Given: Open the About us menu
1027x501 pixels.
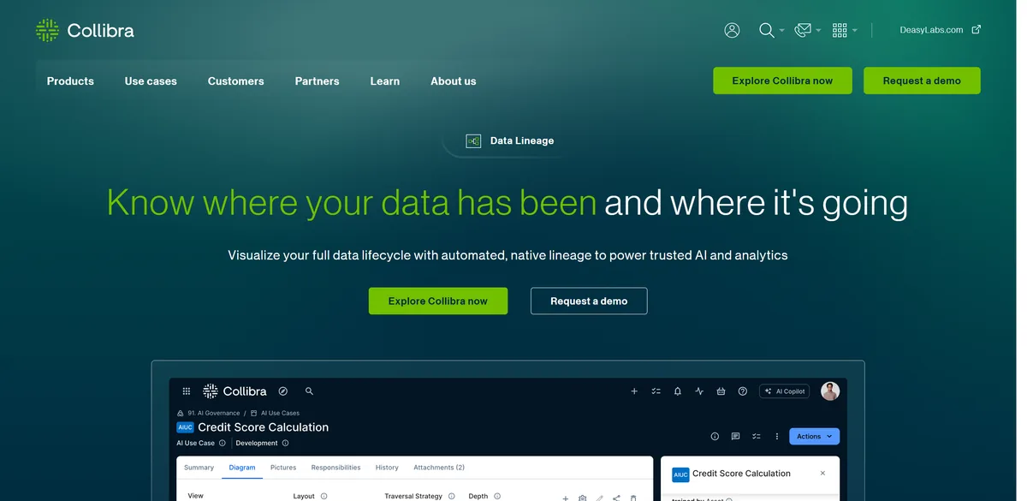Looking at the screenshot, I should (x=453, y=81).
